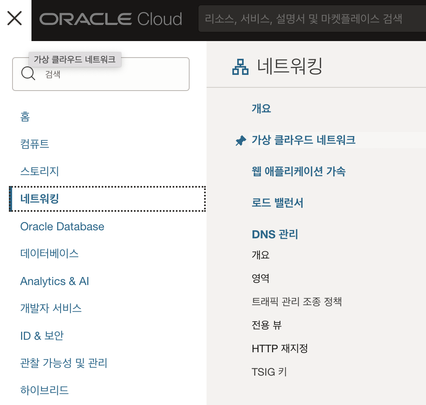Click the networking icon beside 네트워킹 heading
This screenshot has height=405, width=426.
[x=240, y=67]
